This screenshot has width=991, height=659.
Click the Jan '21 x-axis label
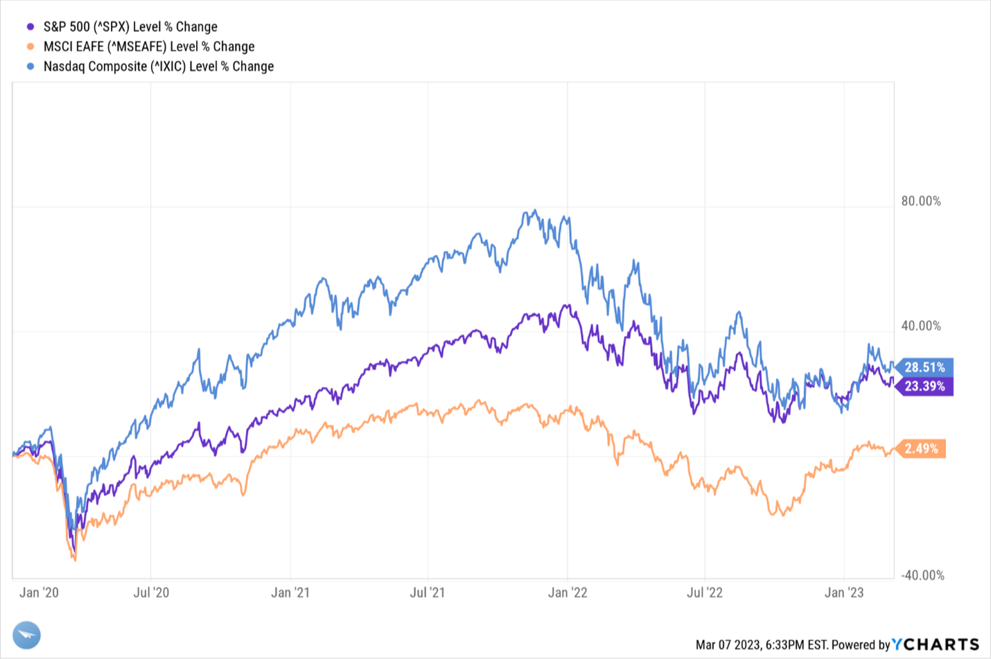coord(290,592)
